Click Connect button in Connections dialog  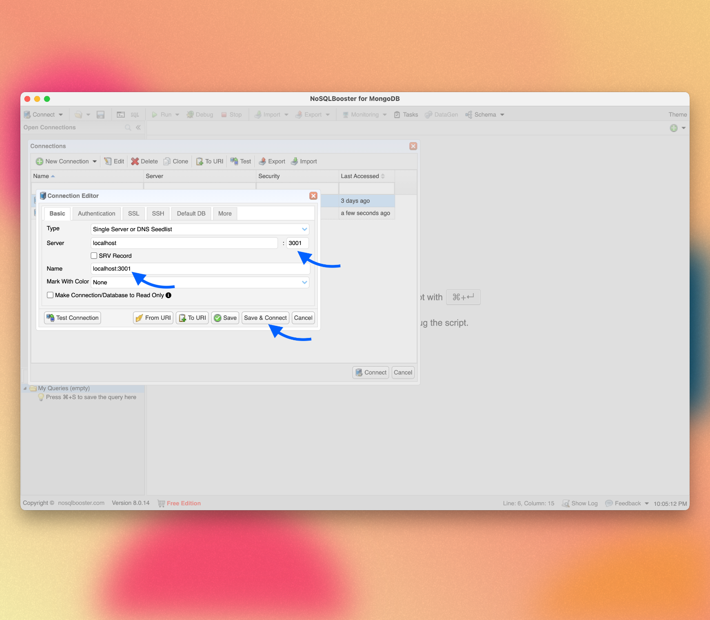371,372
